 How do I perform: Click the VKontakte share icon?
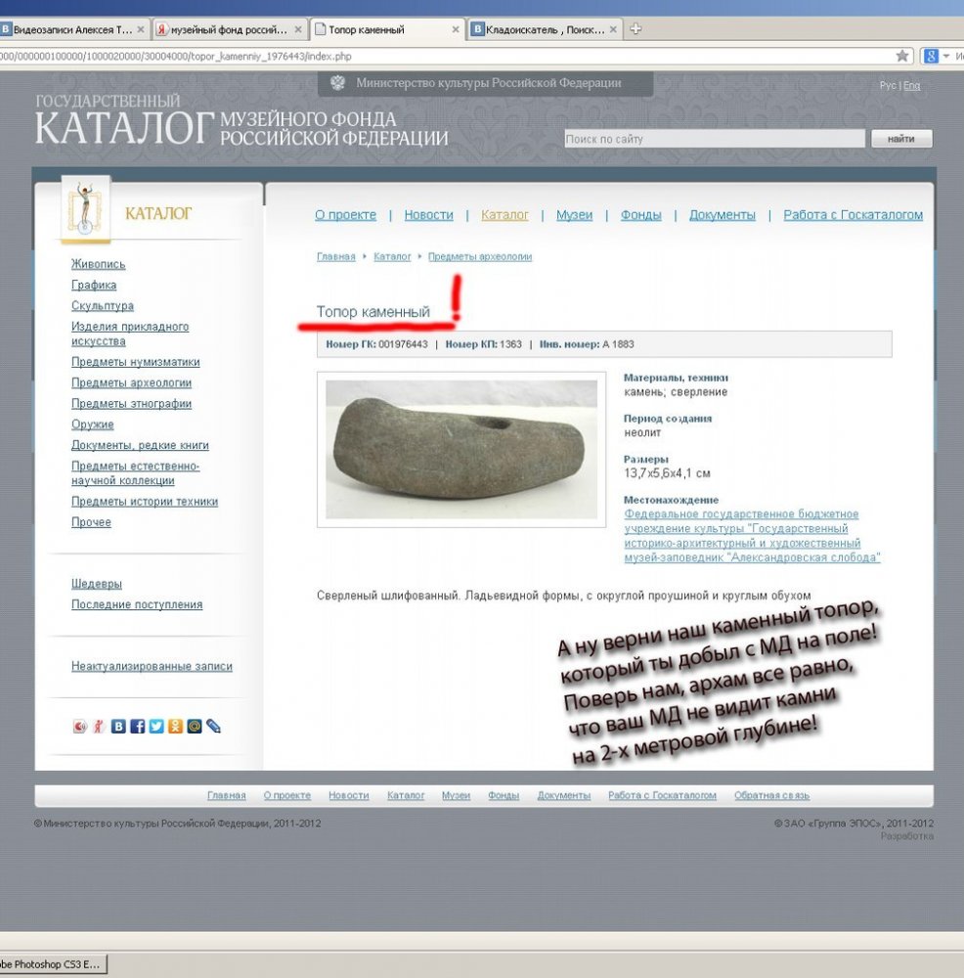pyautogui.click(x=118, y=727)
